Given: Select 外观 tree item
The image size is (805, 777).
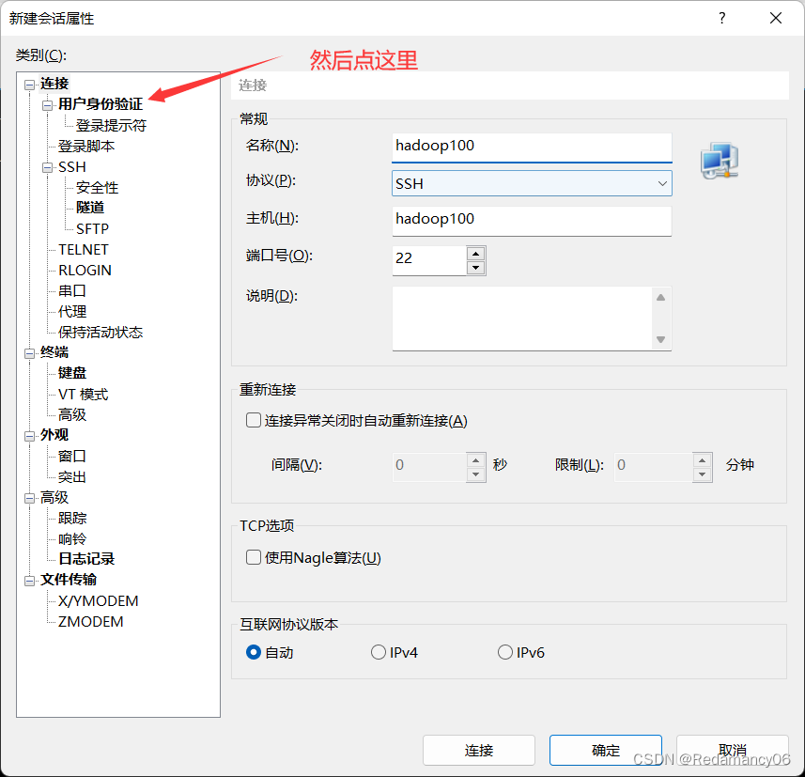Looking at the screenshot, I should (x=54, y=435).
